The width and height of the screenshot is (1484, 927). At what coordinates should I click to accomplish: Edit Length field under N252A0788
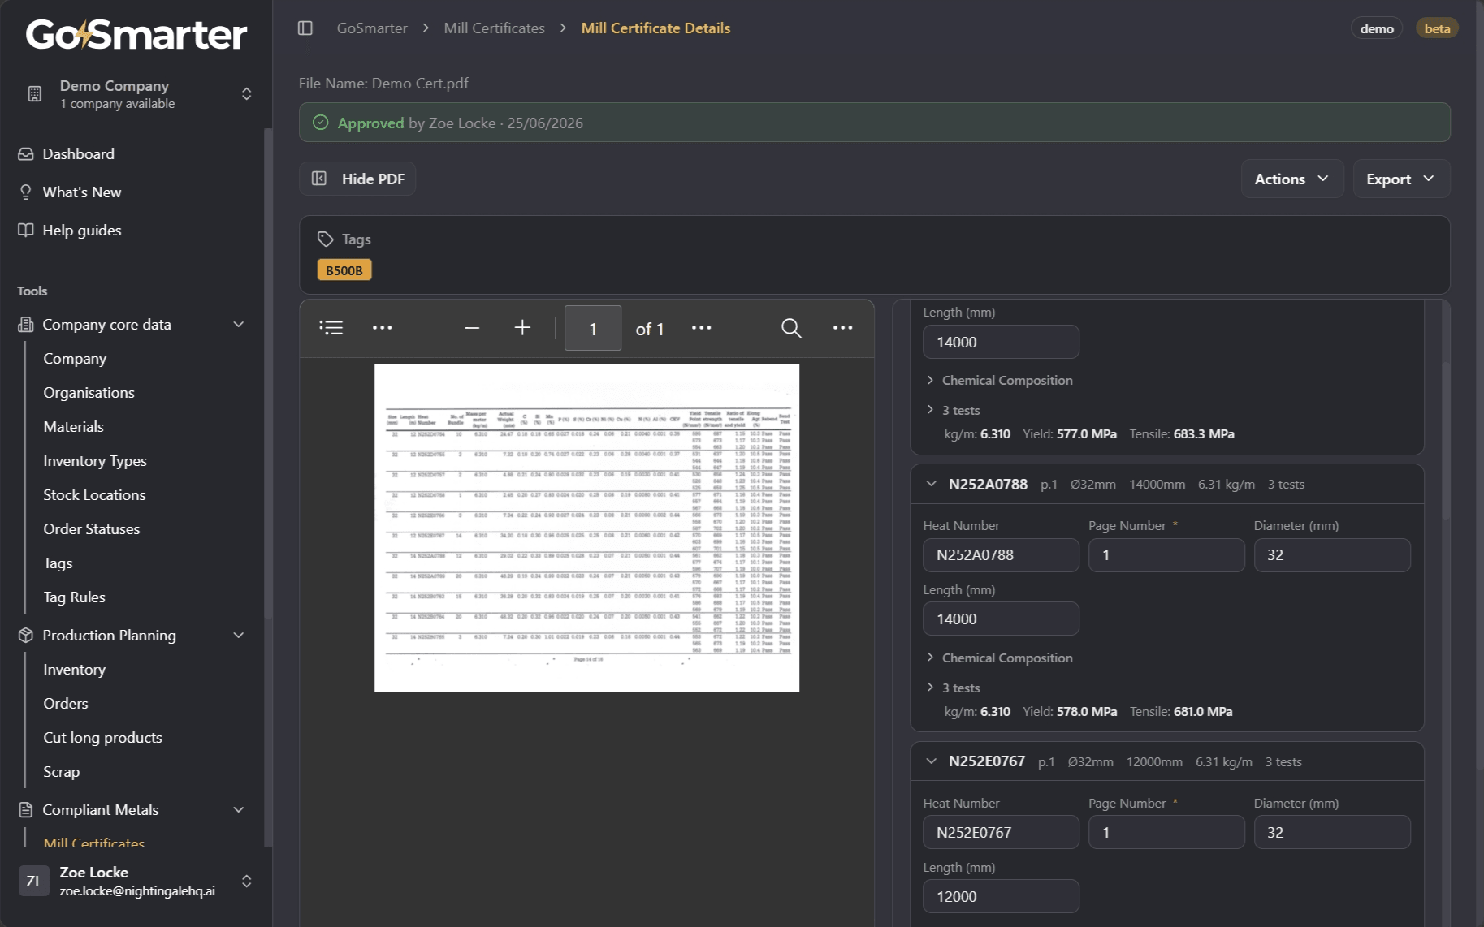(x=1001, y=619)
